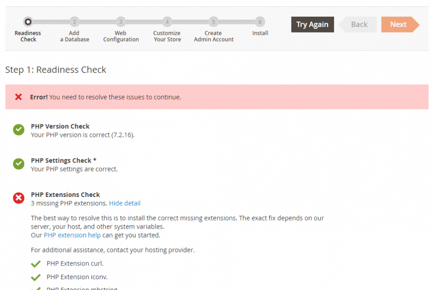434x290 pixels.
Task: Expand step 2, Add a Database
Action: point(74,21)
